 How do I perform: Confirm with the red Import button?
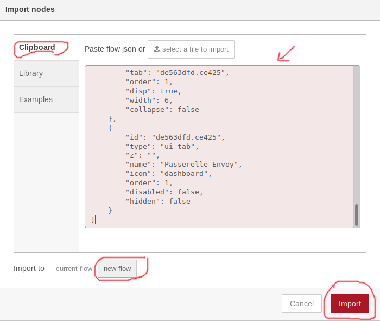[x=350, y=304]
